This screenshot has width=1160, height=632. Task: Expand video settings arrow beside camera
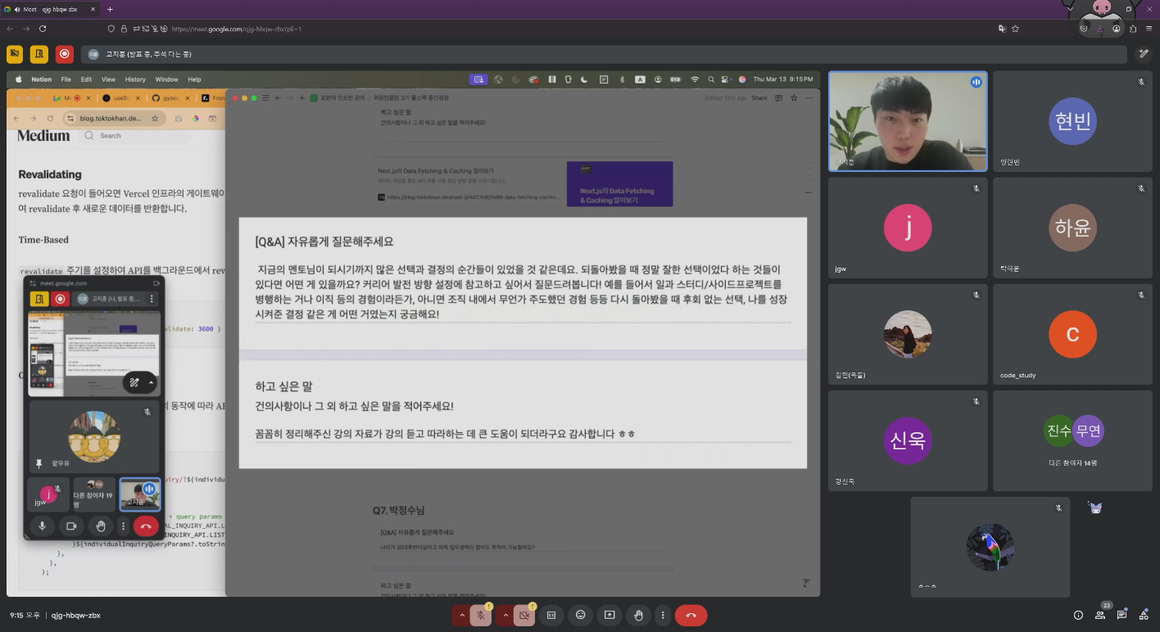(505, 616)
